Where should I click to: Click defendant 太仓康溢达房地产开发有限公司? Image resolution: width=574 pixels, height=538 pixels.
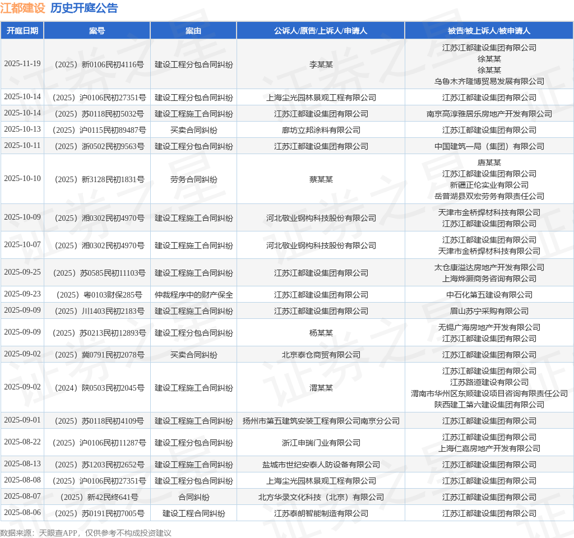click(x=489, y=267)
